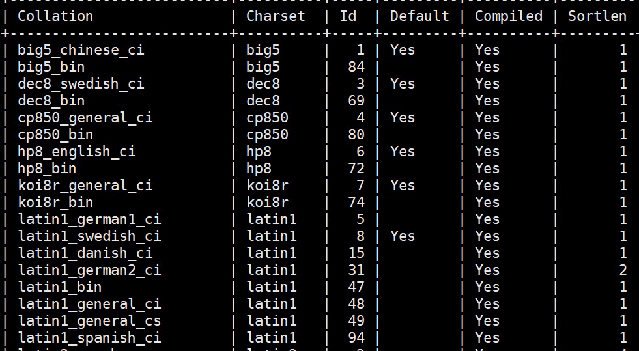Screen dimensions: 639x351
Task: Select the big5_bin collation text
Action: pyautogui.click(x=51, y=66)
